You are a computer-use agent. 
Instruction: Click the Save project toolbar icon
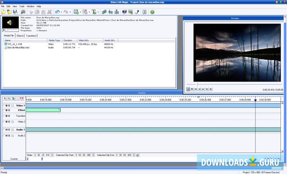pos(15,12)
